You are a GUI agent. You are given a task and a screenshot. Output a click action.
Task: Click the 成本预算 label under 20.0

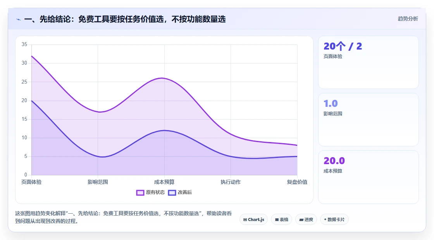tap(333, 171)
